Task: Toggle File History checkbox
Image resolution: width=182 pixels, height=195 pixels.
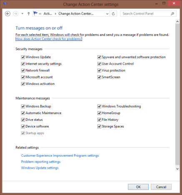Action: point(99,120)
